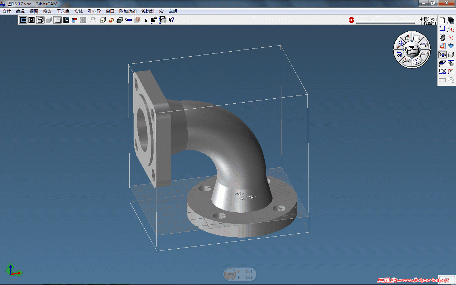The width and height of the screenshot is (456, 285).
Task: Expand the stacked windows palette icon
Action: 451,20
